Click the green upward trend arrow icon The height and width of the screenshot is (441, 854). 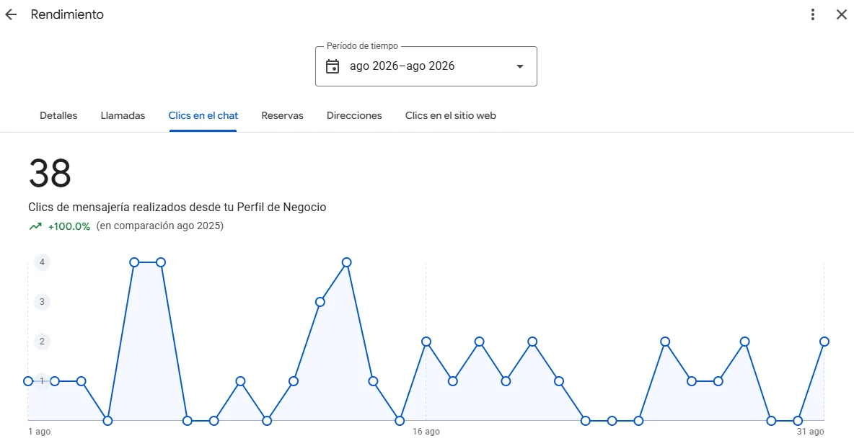click(x=35, y=226)
